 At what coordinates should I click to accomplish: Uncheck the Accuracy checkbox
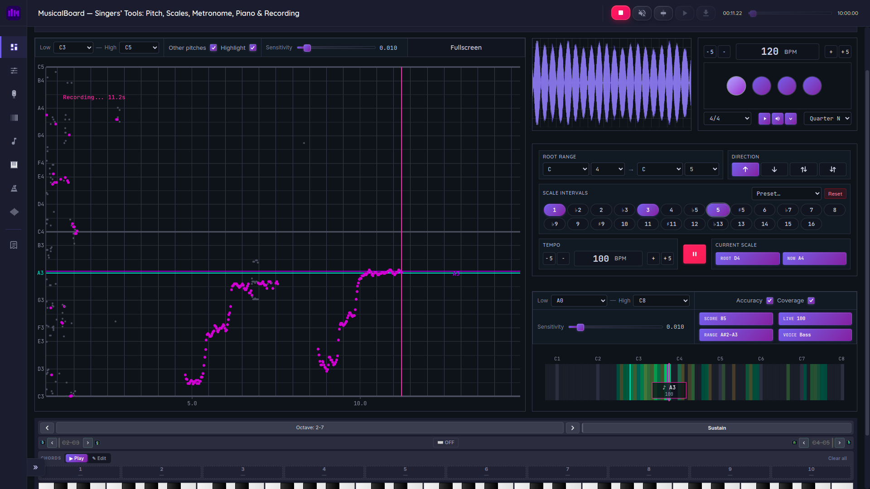tap(769, 301)
